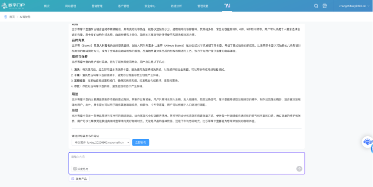Click the 总结 heading
The height and width of the screenshot is (187, 373).
(75, 111)
